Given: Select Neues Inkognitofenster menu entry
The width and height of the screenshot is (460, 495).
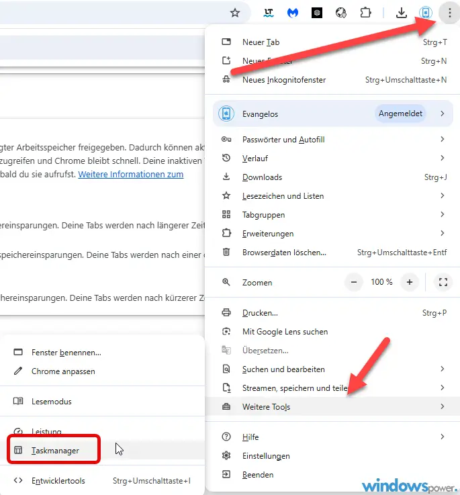Looking at the screenshot, I should [x=332, y=80].
